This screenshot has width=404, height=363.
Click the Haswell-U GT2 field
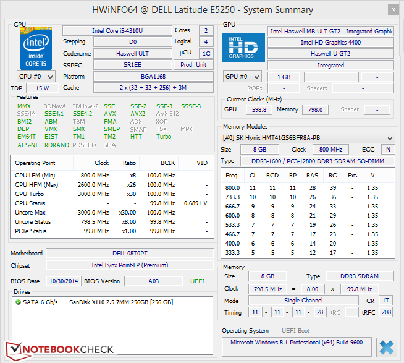tap(330, 54)
